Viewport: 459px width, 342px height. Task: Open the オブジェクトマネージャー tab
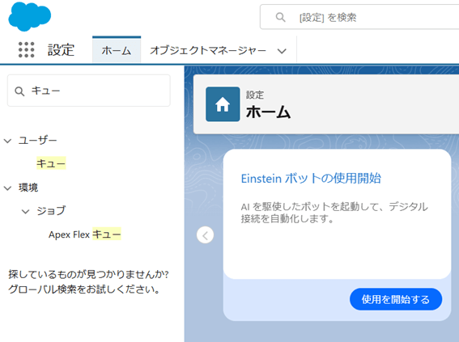point(208,51)
